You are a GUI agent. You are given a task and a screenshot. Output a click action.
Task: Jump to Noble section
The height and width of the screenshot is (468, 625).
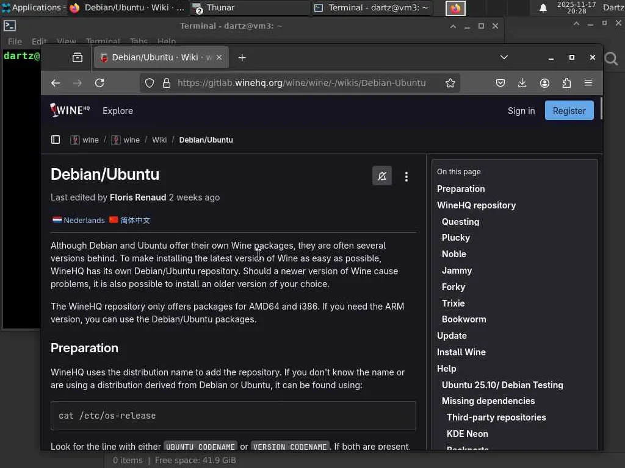(453, 254)
